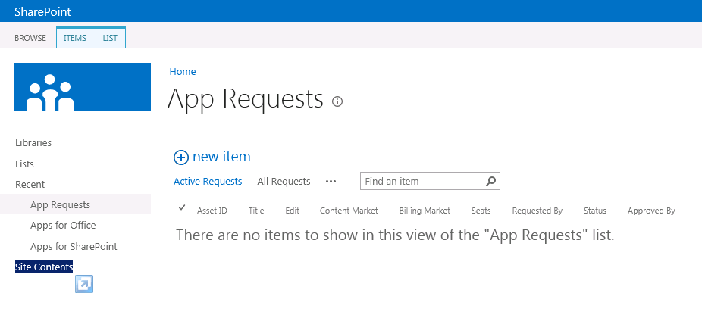Go to the Home breadcrumb link
This screenshot has width=702, height=315.
point(182,72)
